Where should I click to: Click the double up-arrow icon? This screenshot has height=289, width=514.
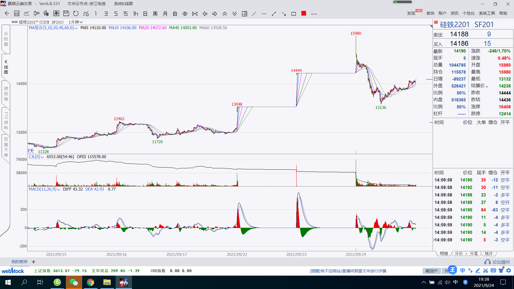[x=225, y=14]
